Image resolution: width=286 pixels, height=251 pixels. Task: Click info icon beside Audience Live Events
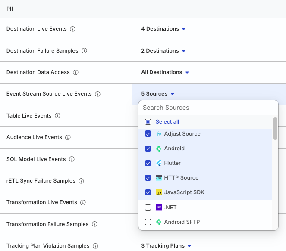tap(68, 137)
